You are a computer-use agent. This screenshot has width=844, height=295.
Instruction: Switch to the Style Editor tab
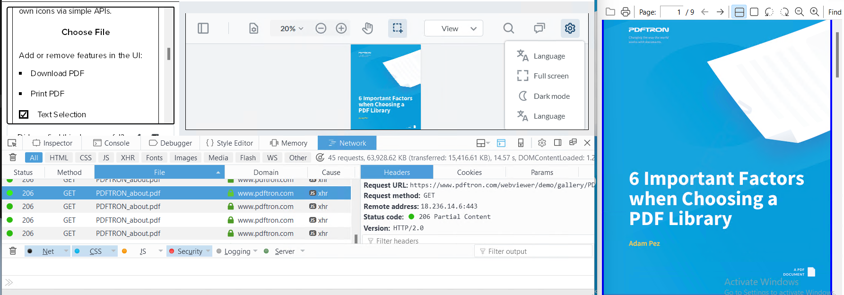[229, 143]
